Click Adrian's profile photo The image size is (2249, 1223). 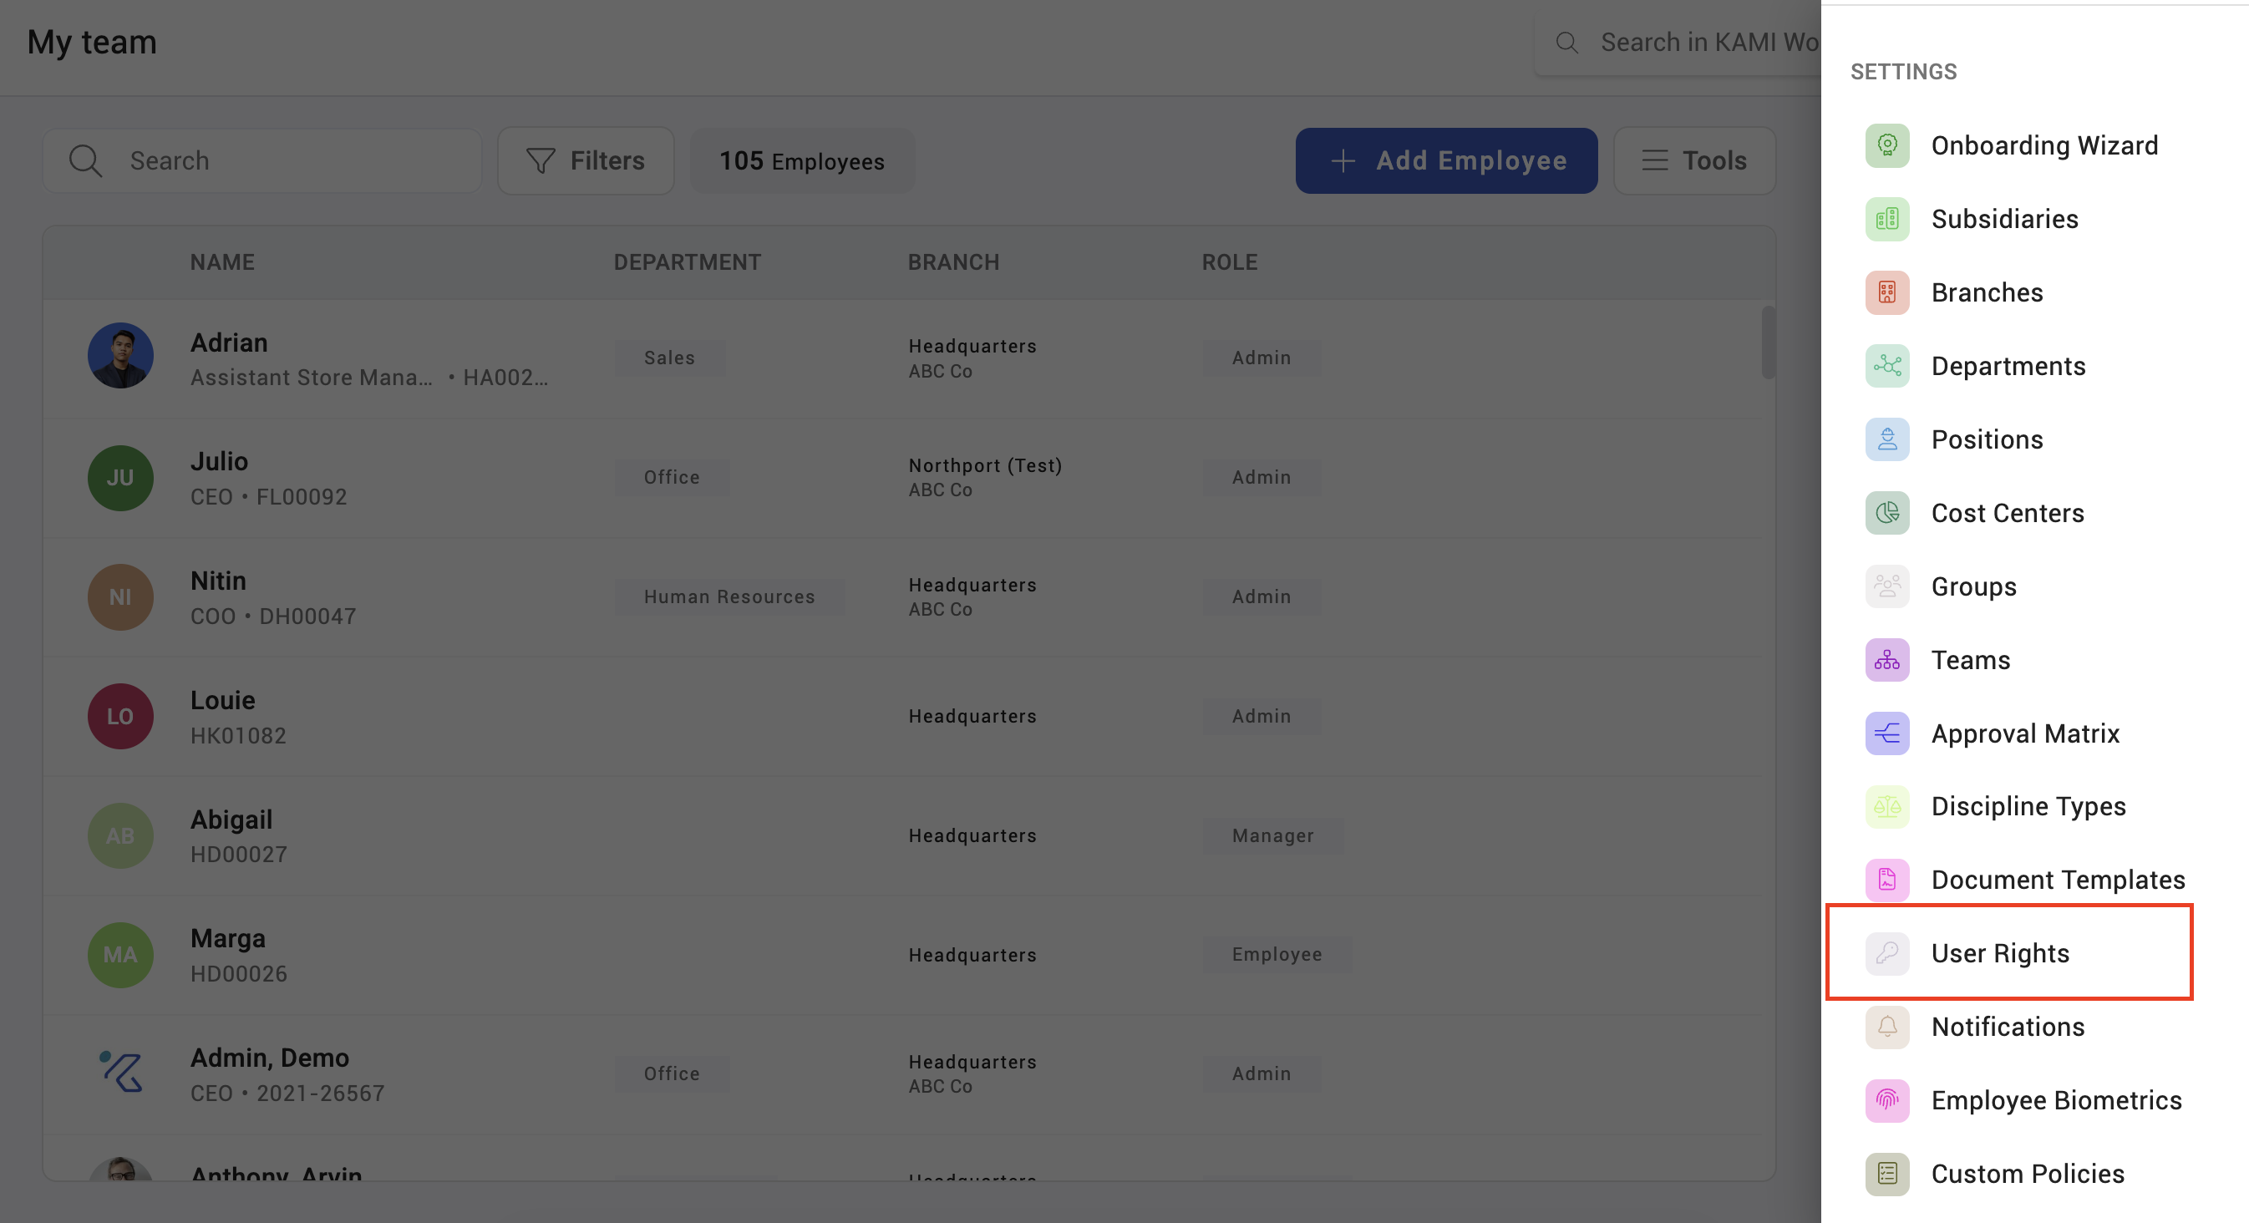(120, 356)
